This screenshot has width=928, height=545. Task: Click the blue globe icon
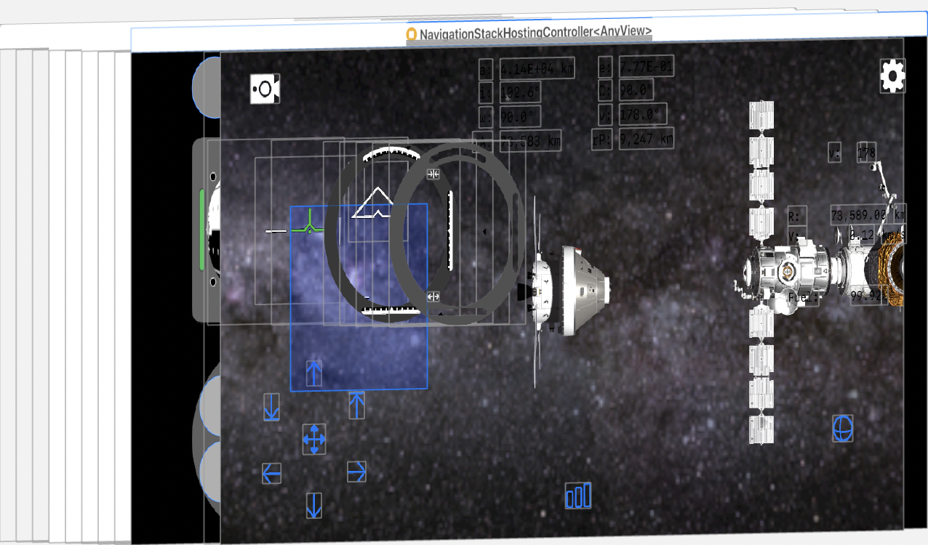(842, 428)
